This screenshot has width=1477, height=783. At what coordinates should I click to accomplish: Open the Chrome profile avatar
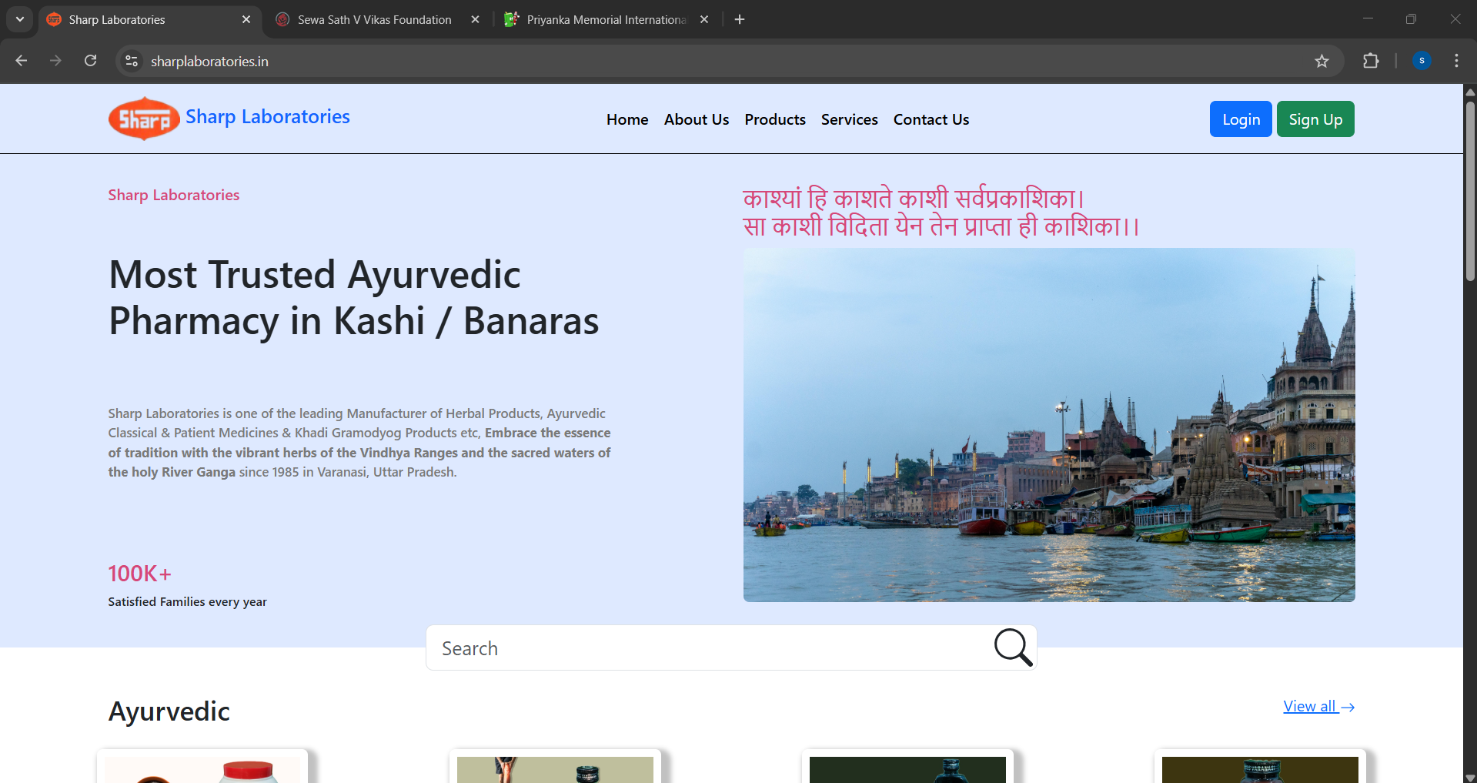pyautogui.click(x=1422, y=61)
